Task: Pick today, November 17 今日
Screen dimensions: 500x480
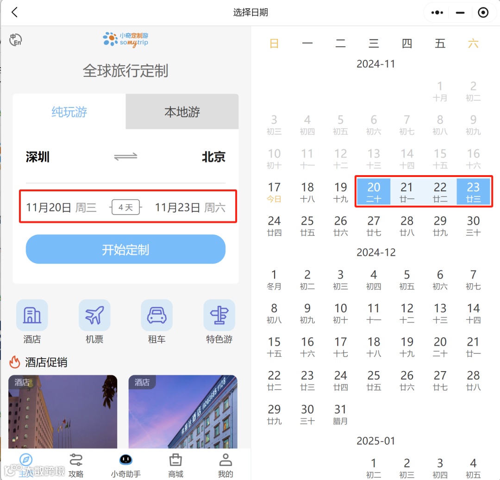Action: point(274,191)
